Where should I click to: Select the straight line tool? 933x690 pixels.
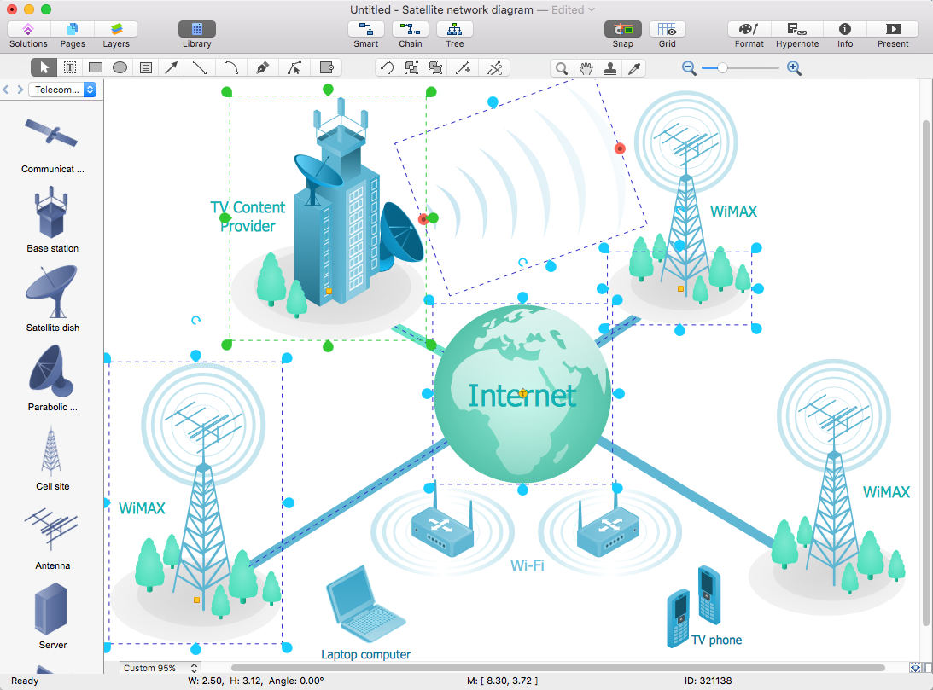200,67
